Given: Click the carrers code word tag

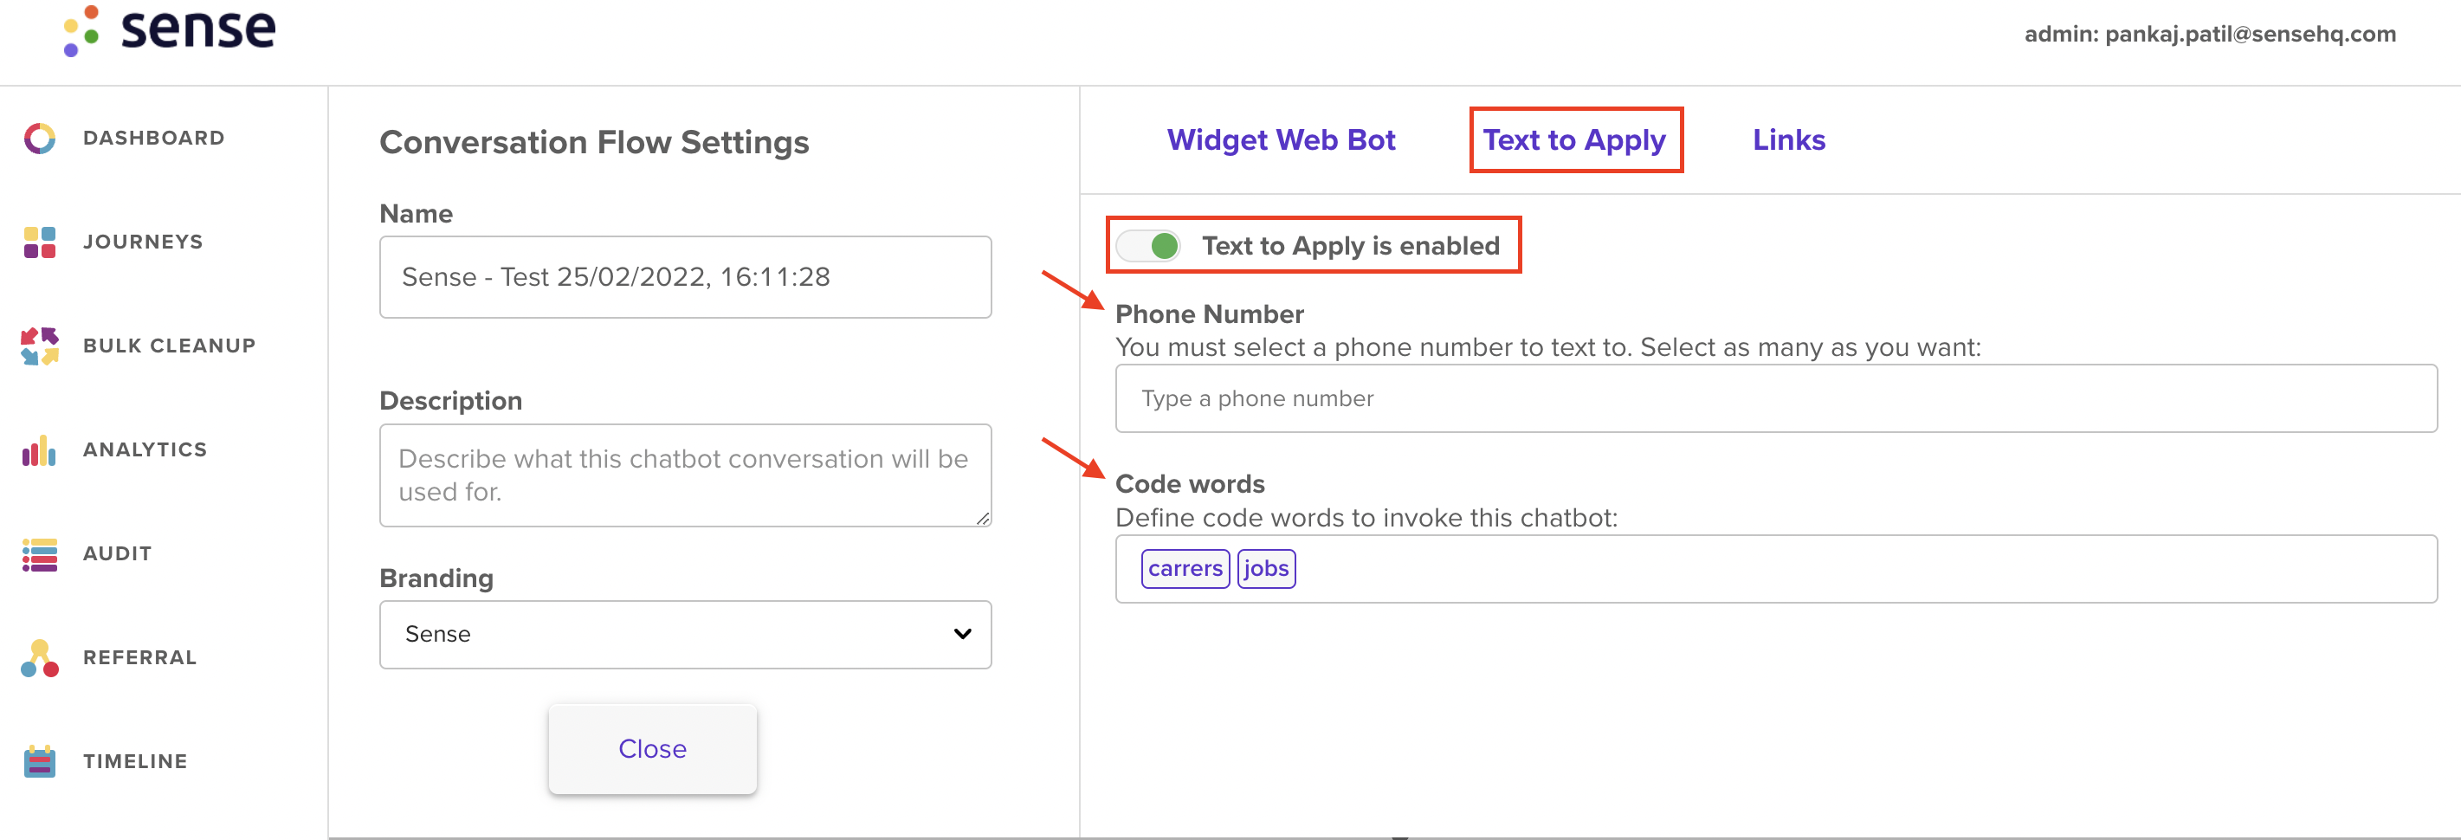Looking at the screenshot, I should pyautogui.click(x=1185, y=569).
